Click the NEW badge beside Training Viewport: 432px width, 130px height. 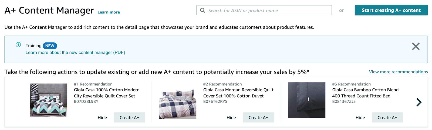[x=50, y=46]
